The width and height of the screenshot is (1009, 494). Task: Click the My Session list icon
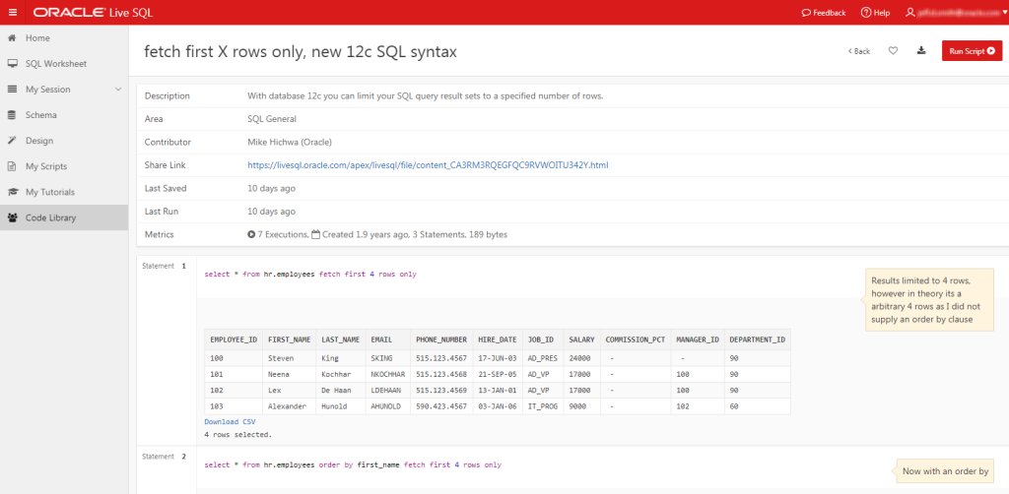point(12,90)
